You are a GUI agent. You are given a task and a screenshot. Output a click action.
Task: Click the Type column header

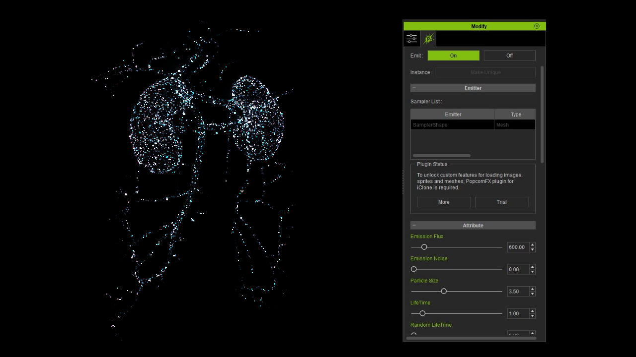coord(515,115)
